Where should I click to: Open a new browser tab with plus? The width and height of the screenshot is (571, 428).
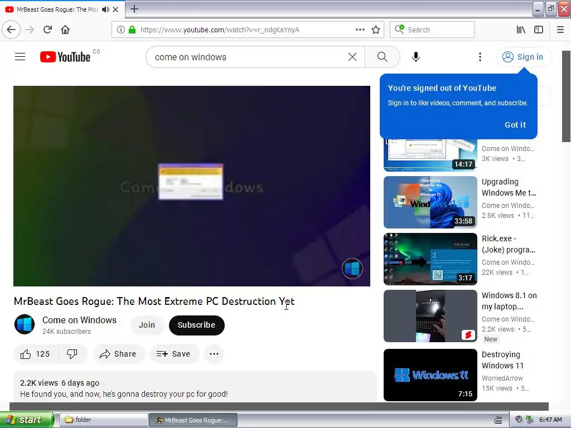pyautogui.click(x=134, y=9)
